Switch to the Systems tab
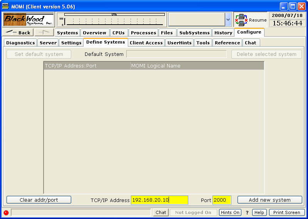The width and height of the screenshot is (308, 219). [x=67, y=33]
